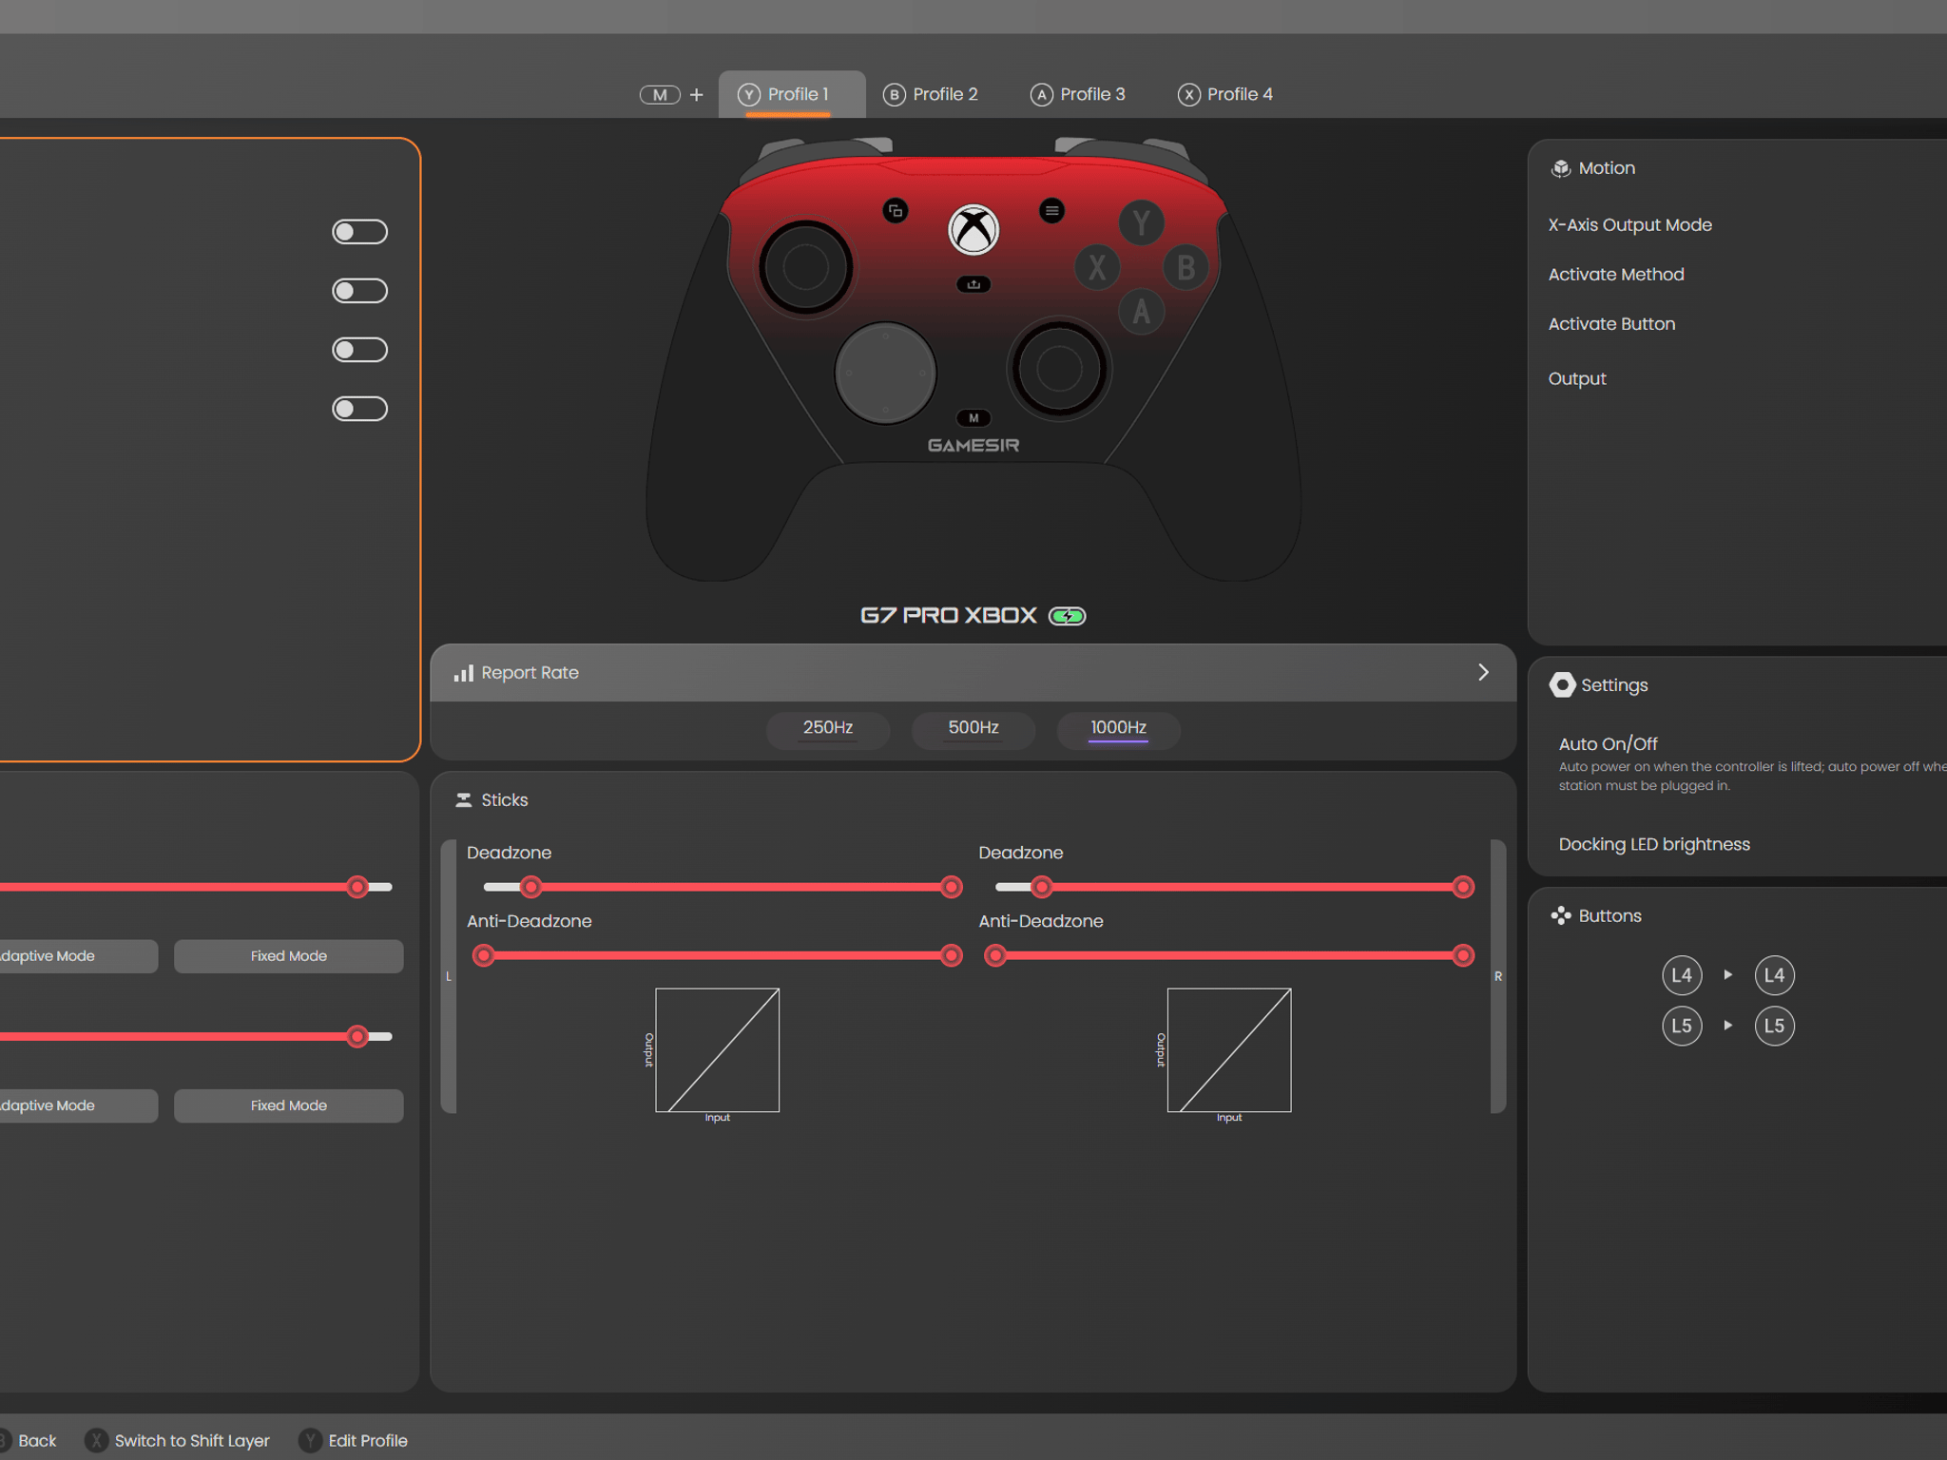Click mapped L4 target button icon
This screenshot has width=1947, height=1460.
[x=1774, y=975]
